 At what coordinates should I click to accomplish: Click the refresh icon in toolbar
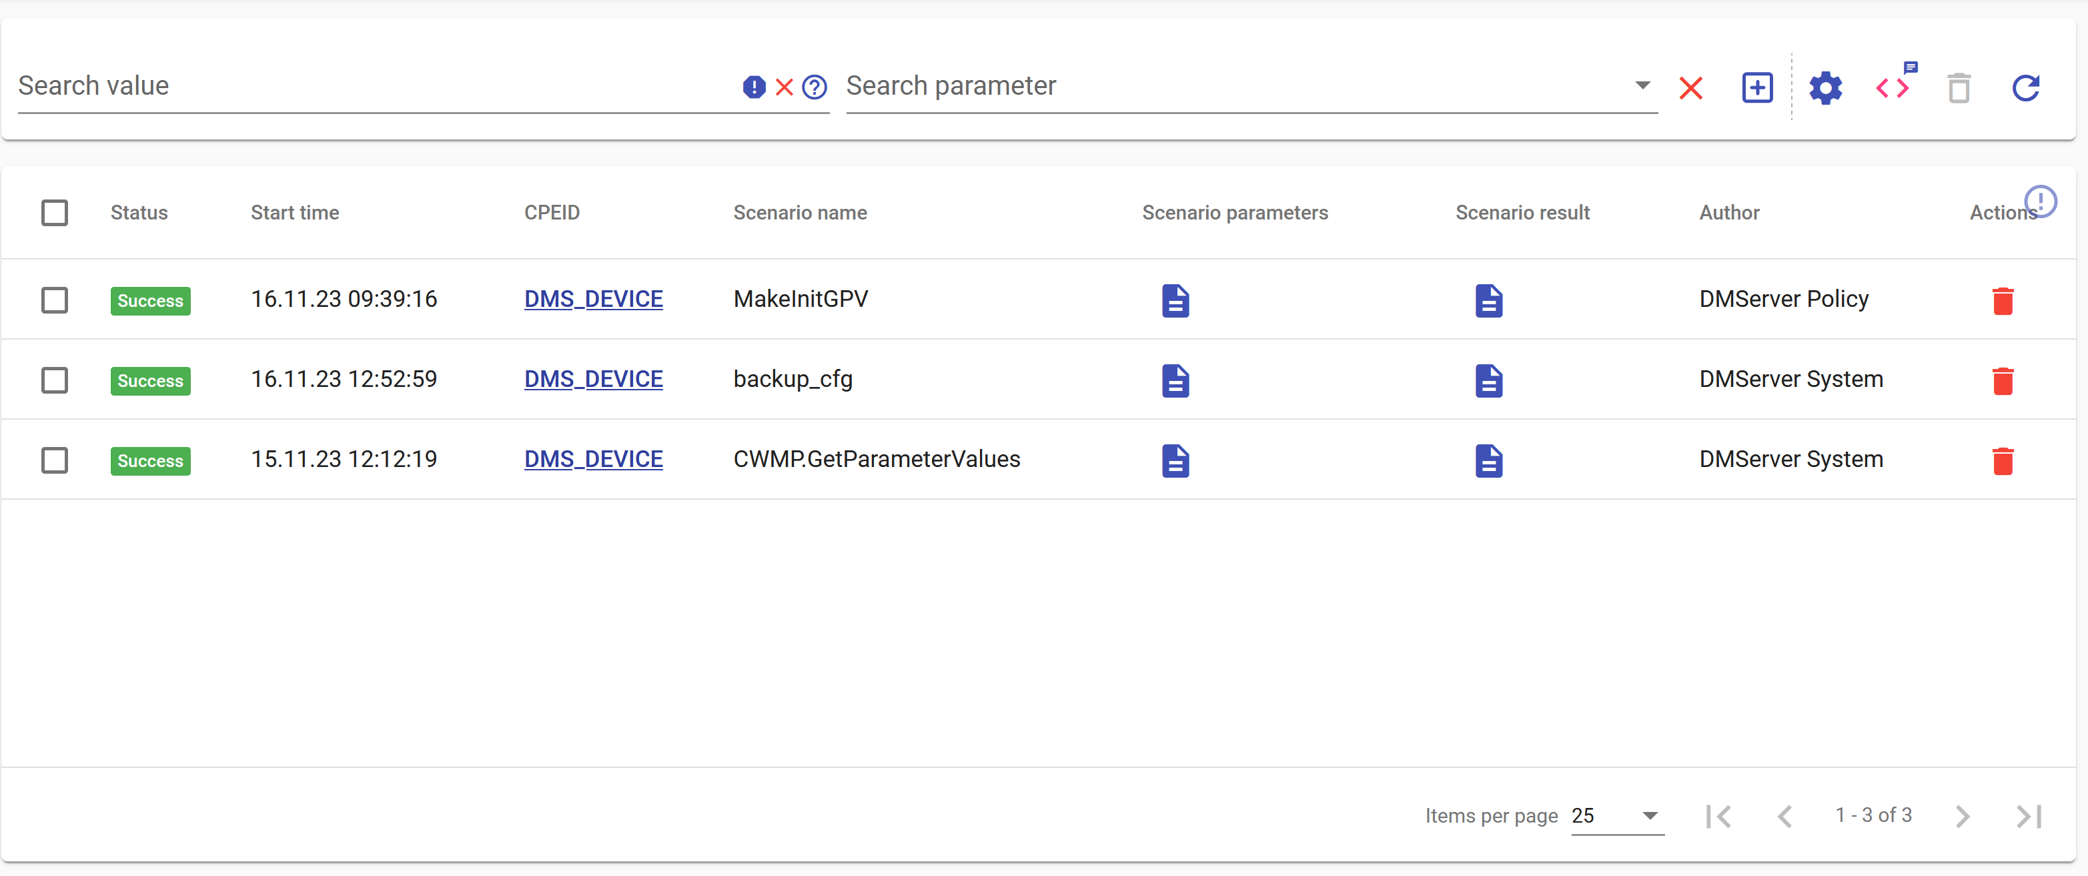[2025, 87]
